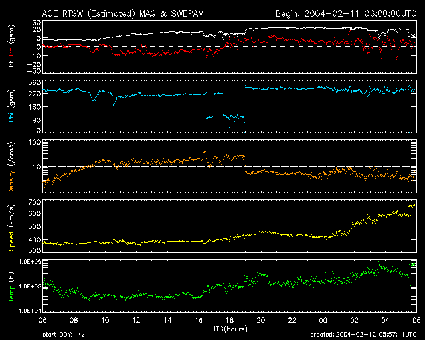
Task: Click the "-20" tick on the Bt Bz axis
Action: click(x=34, y=64)
